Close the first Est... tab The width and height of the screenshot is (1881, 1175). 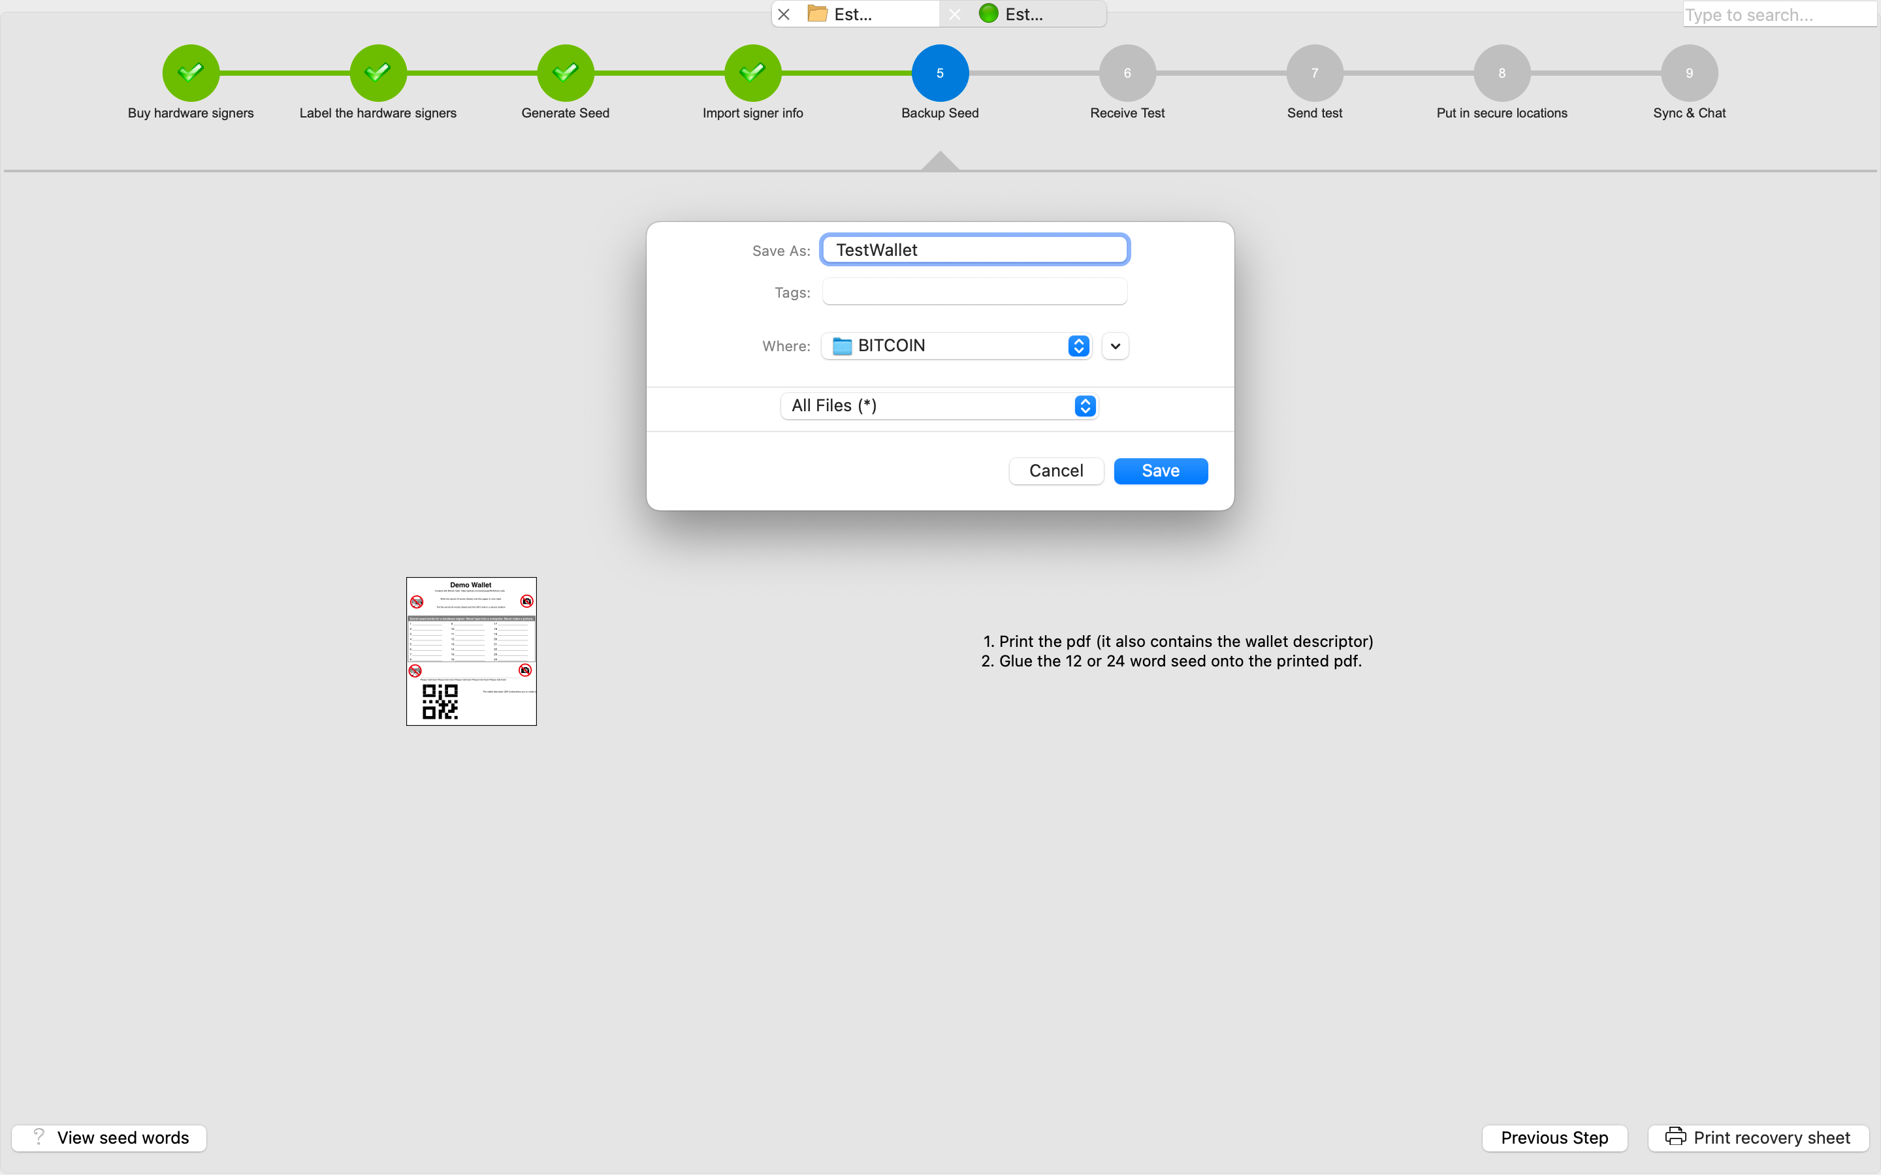[784, 14]
